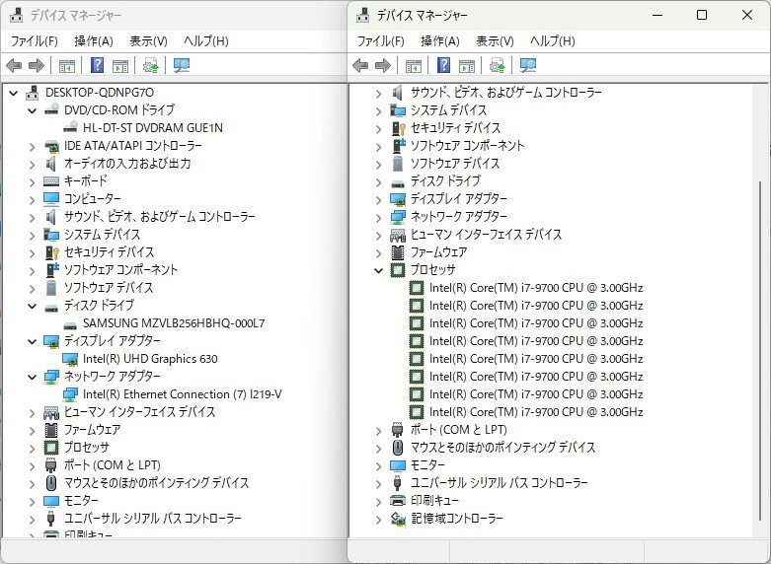Click blue Help icon in left window toolbar

[x=98, y=65]
